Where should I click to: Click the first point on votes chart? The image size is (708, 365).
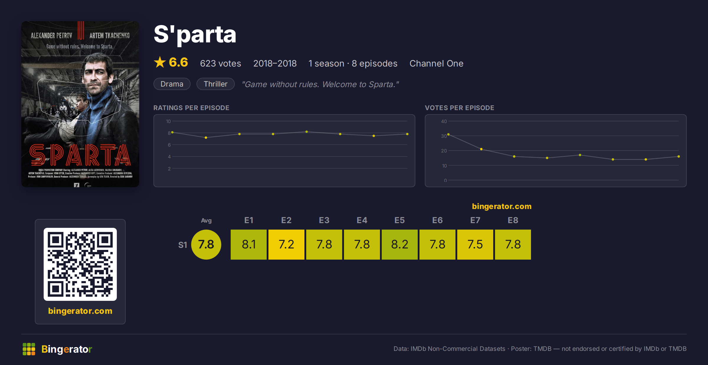click(x=448, y=134)
